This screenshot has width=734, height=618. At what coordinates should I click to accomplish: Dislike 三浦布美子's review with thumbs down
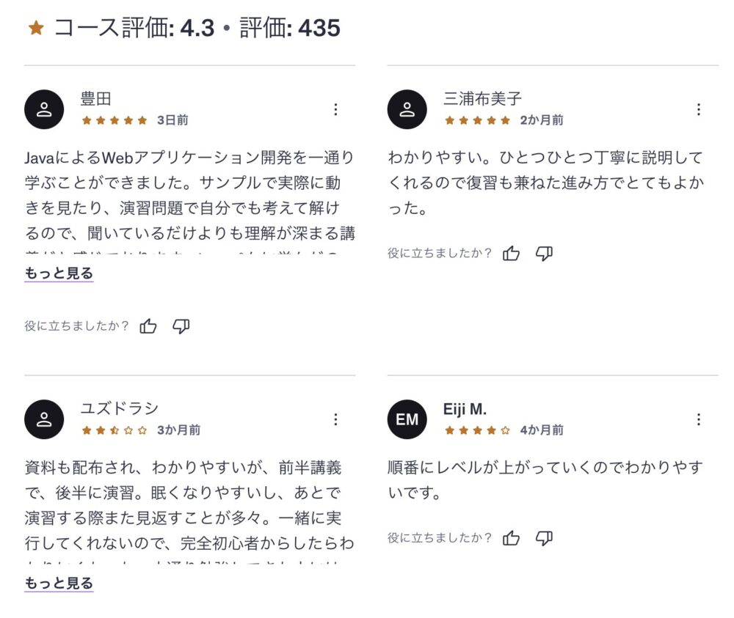coord(544,254)
